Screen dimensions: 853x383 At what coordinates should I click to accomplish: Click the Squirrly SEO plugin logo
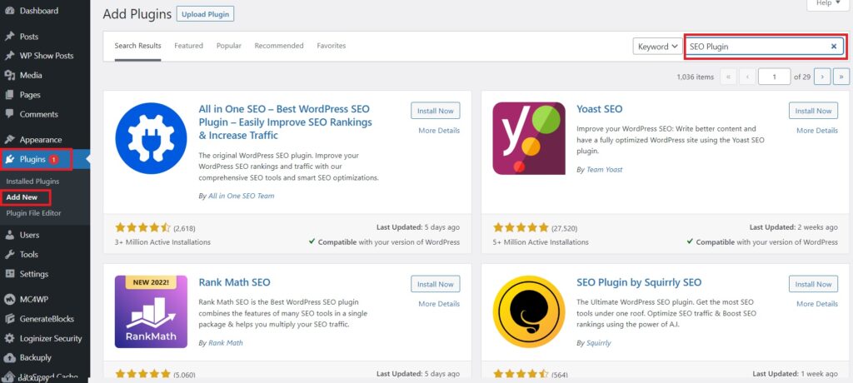pyautogui.click(x=529, y=311)
